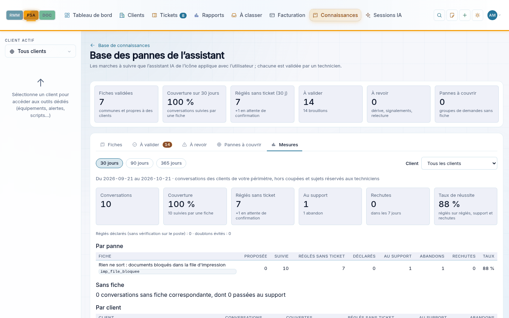
Task: Navigate to À classer
Action: pos(247,15)
